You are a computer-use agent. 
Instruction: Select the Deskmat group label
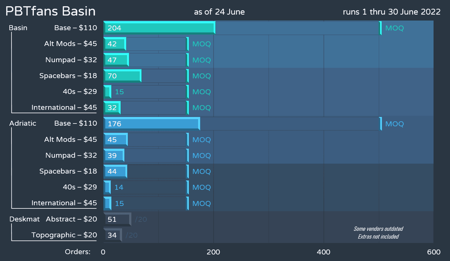[25, 219]
